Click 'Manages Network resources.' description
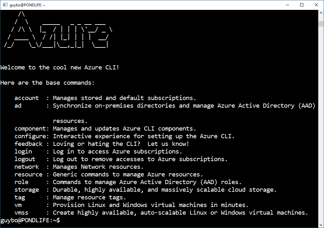Screen dimensions: 324x228 [x=98, y=167]
